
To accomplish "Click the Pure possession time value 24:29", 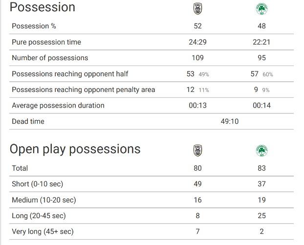I will tap(197, 42).
